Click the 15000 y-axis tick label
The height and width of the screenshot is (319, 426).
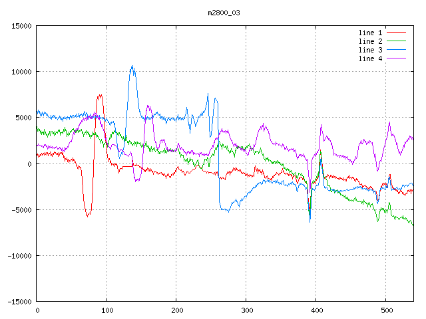tap(20, 26)
